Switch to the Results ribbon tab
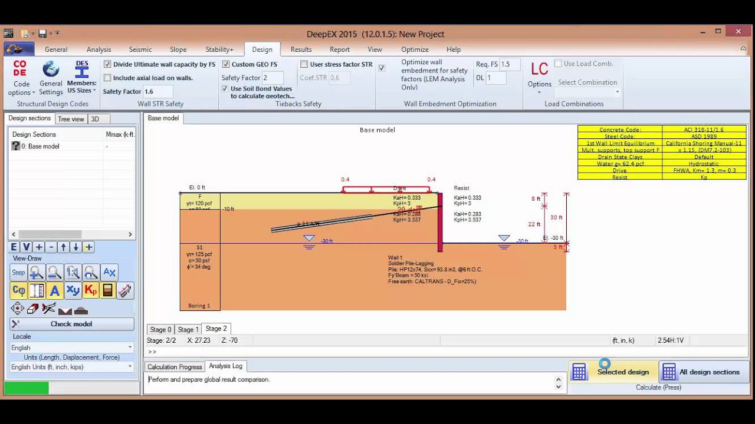 pyautogui.click(x=301, y=49)
